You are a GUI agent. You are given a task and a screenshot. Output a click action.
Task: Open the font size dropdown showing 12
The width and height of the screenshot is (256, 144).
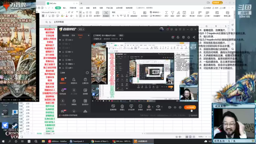[x=66, y=12]
